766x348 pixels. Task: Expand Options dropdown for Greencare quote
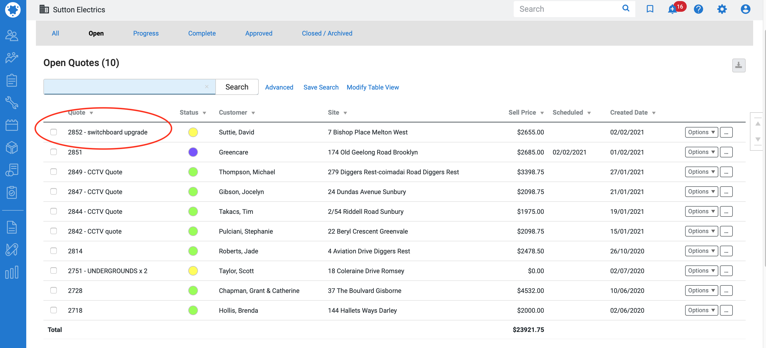coord(701,152)
